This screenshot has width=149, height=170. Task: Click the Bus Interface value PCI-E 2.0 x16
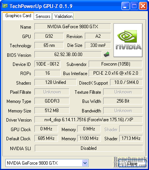115,73
